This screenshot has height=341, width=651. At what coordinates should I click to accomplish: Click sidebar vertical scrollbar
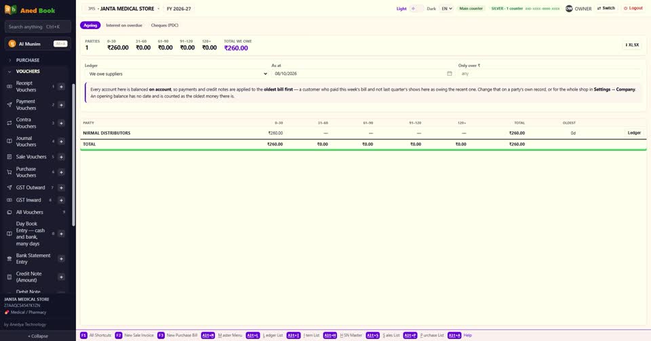click(73, 154)
